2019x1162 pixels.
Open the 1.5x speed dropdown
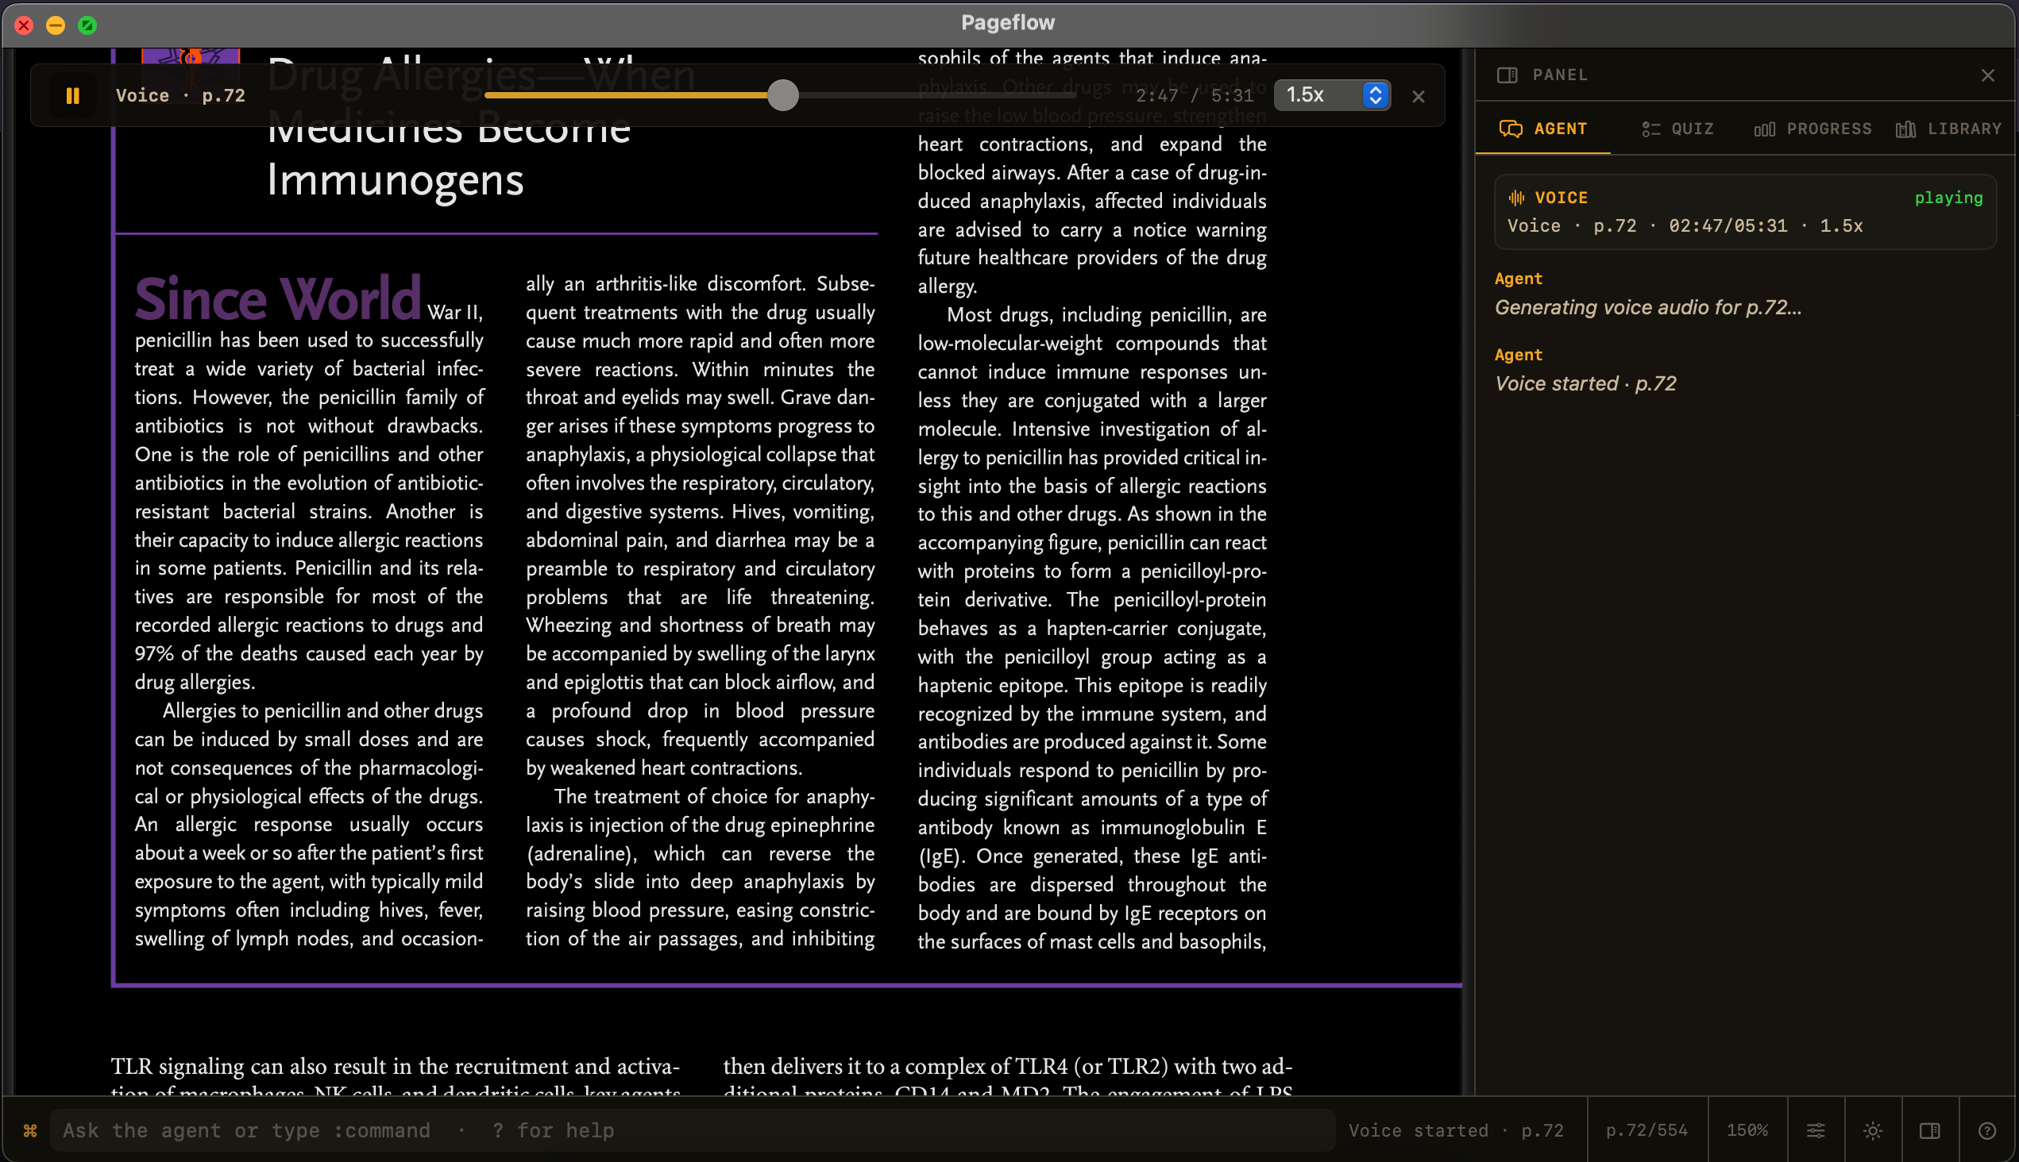click(x=1331, y=95)
